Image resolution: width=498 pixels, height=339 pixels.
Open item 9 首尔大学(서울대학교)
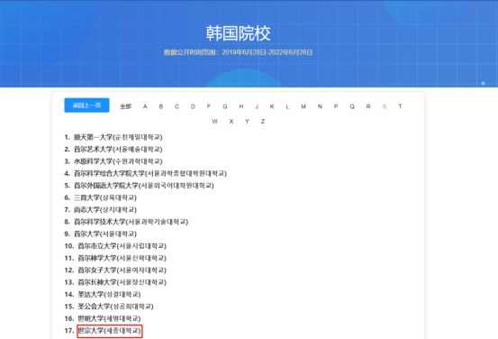(x=105, y=234)
